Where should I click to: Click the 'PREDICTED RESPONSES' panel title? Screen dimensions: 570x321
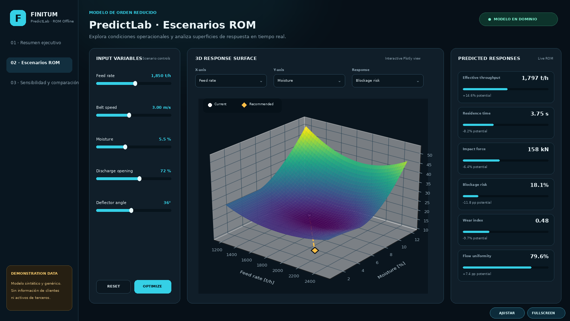pos(489,58)
